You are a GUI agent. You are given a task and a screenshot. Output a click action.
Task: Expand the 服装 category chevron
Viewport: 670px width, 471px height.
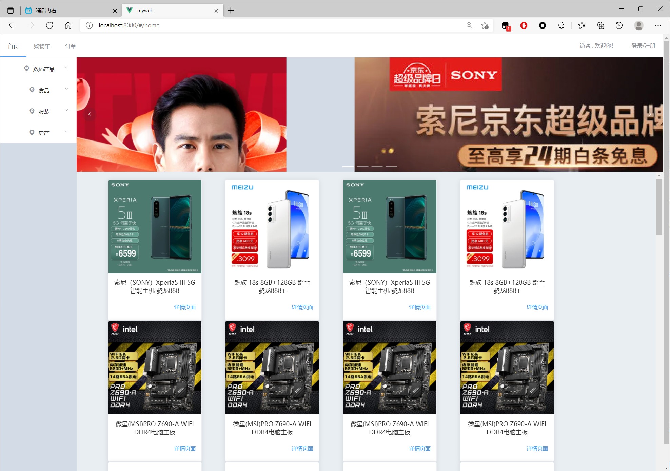point(66,110)
